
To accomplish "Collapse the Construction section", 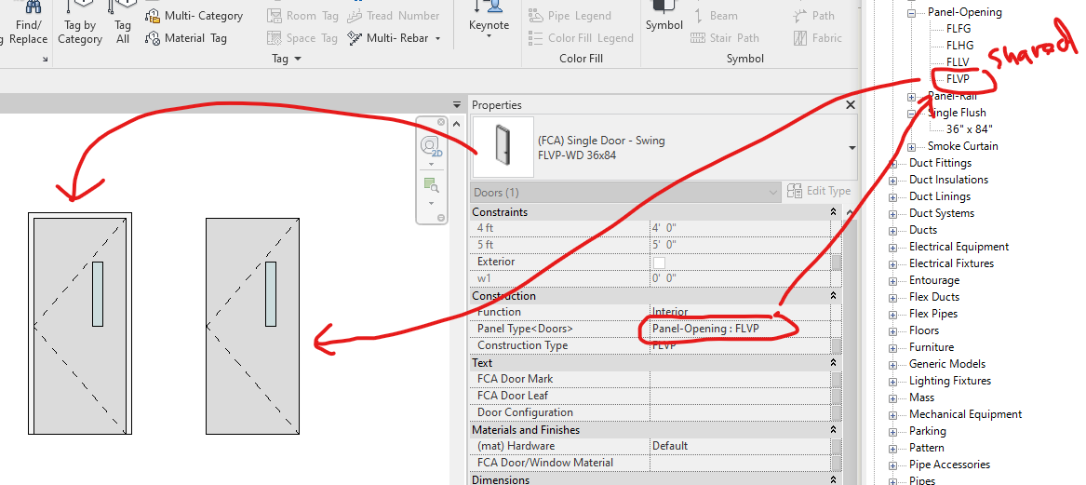I will point(832,296).
